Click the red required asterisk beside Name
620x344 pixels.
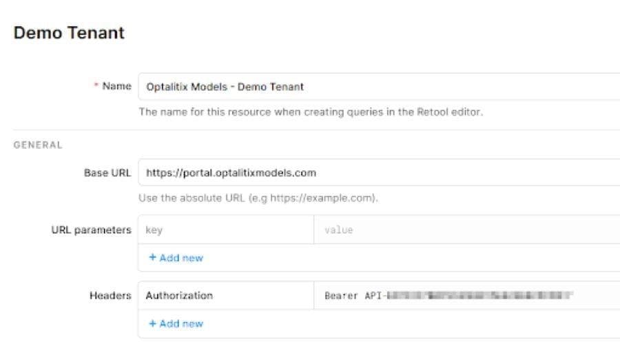[x=96, y=86]
